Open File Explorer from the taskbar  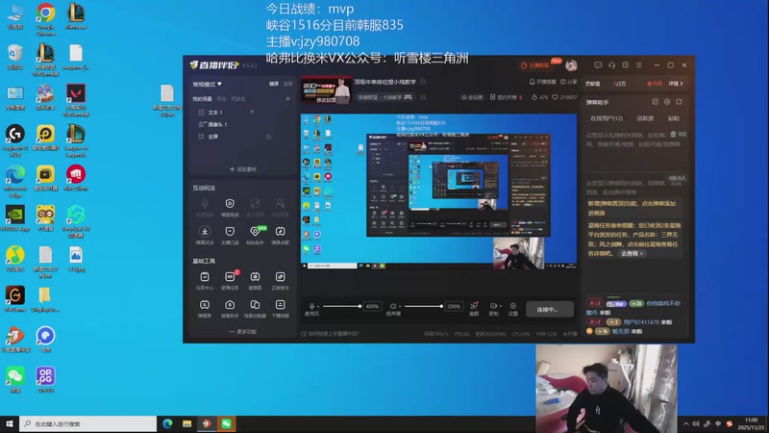[186, 423]
